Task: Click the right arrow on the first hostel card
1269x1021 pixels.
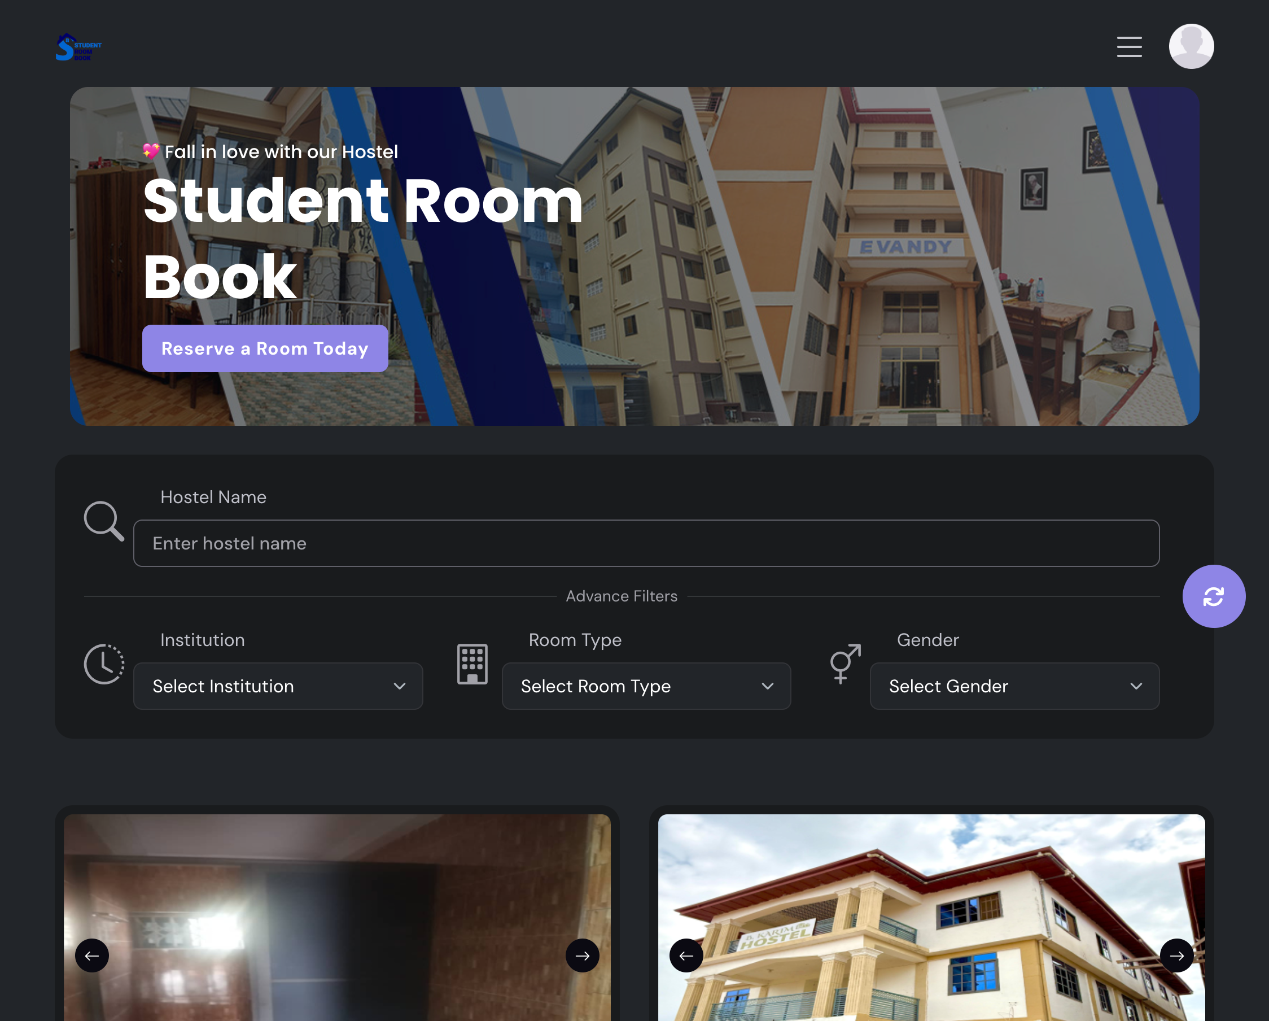Action: point(582,955)
